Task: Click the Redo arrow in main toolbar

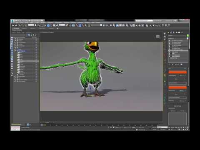Action: coord(16,25)
